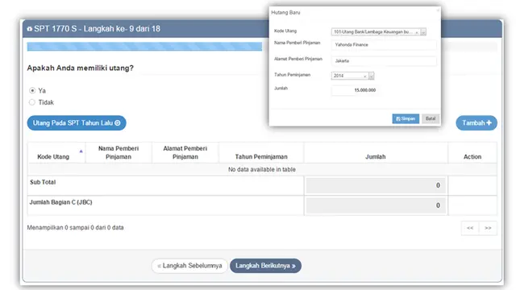Click the Hutang Baru dialog title

285,13
